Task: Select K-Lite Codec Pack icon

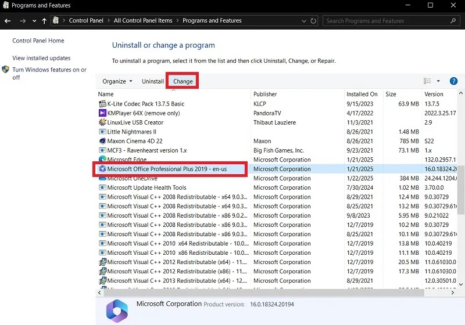Action: 102,104
